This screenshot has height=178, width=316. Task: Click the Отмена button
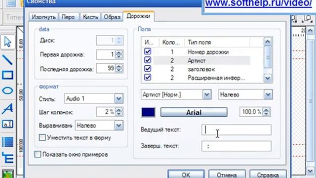(227, 175)
